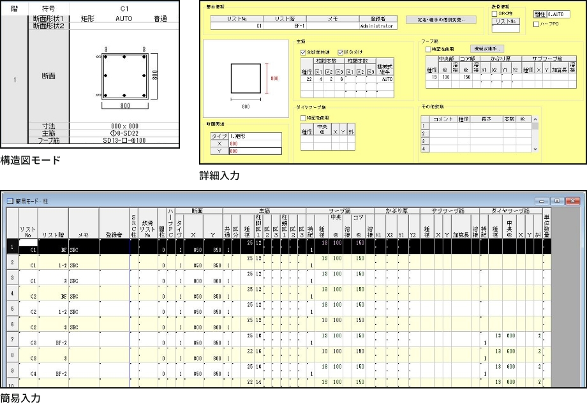Image resolution: width=587 pixels, height=407 pixels.
Task: Click the 定着・継手の個別変更 button
Action: point(442,20)
